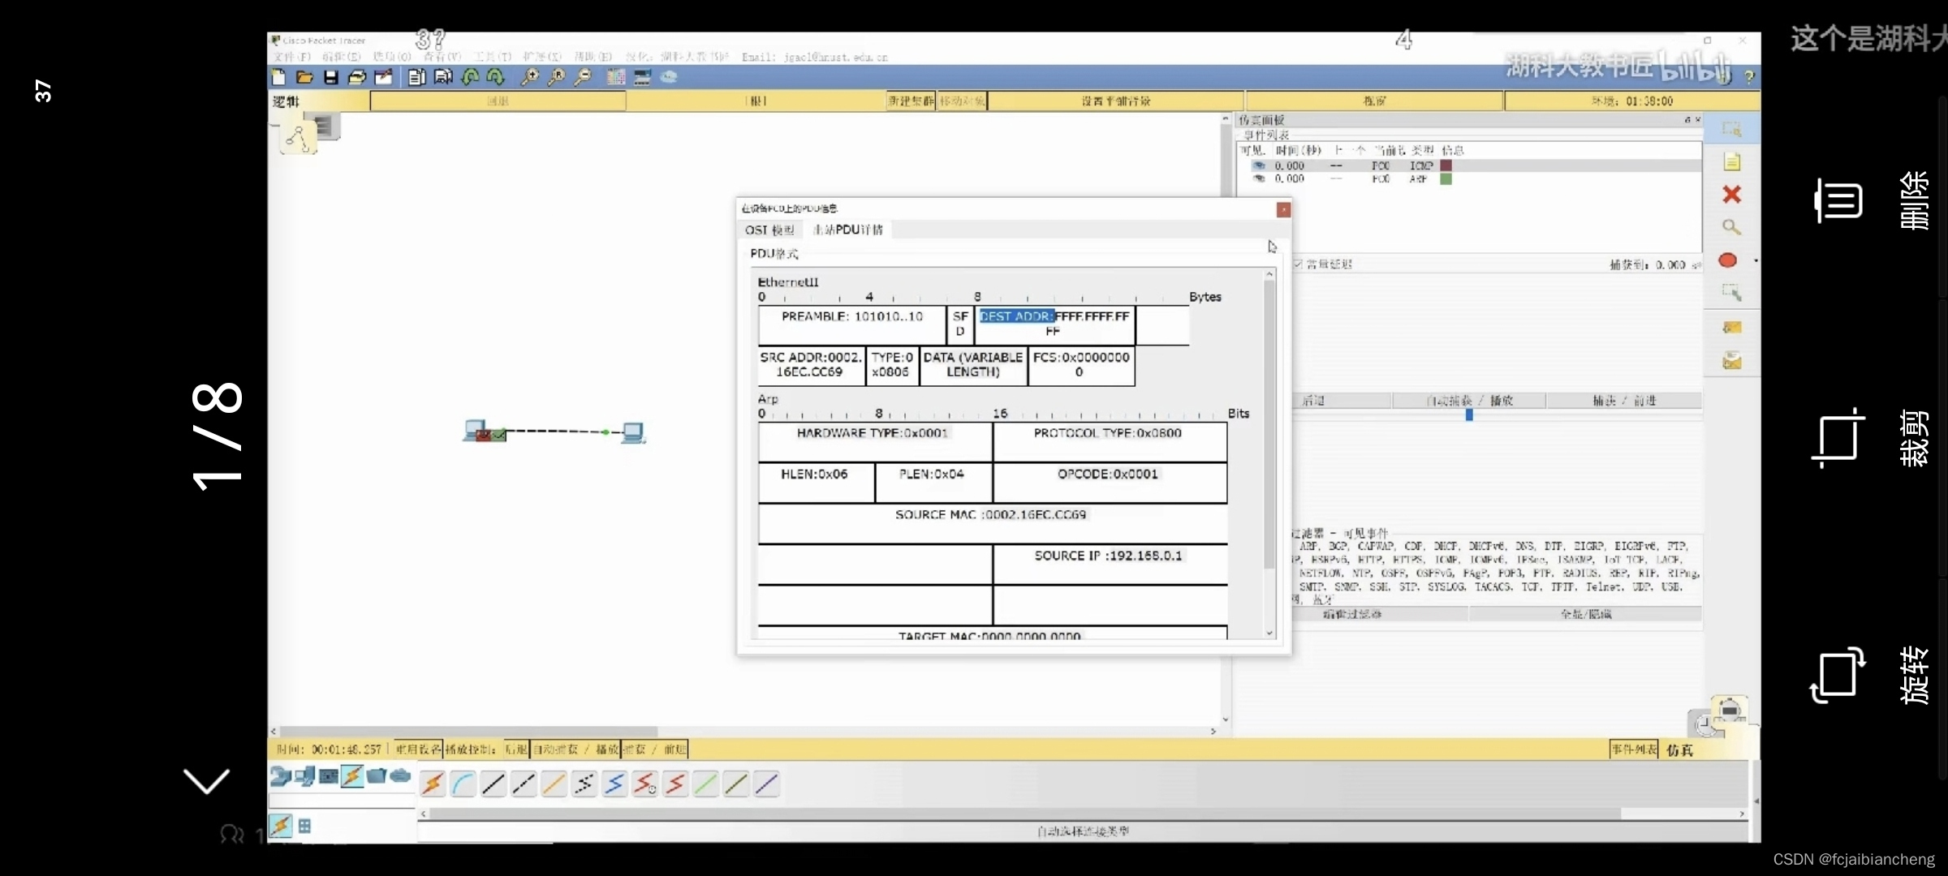Click the 新建集群 button
This screenshot has height=876, width=1948.
(911, 101)
